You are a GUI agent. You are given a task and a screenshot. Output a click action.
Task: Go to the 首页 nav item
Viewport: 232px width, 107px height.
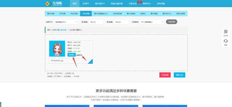tap(75, 3)
